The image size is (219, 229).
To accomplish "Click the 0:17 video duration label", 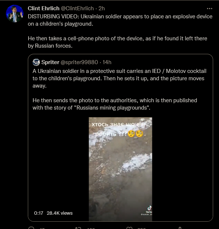I will (x=38, y=213).
